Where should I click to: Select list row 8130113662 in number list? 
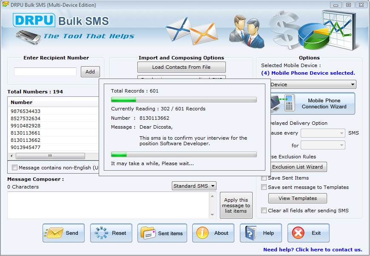click(54, 140)
